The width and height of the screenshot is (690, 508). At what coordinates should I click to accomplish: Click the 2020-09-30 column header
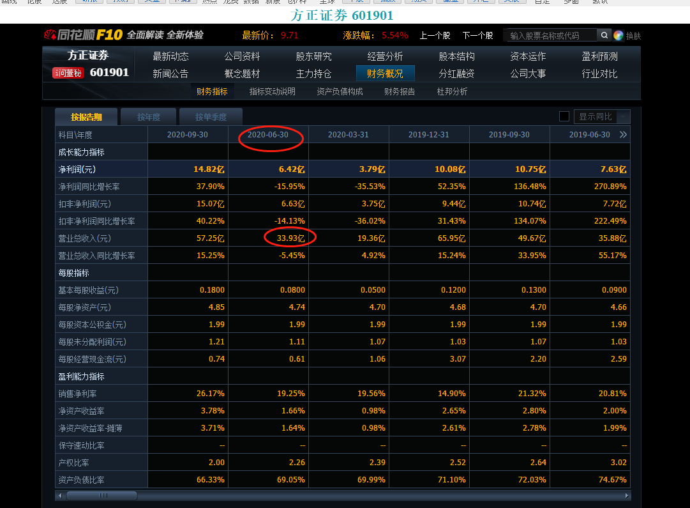(x=188, y=134)
